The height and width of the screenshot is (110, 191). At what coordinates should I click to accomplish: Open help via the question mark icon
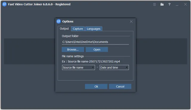click(169, 4)
